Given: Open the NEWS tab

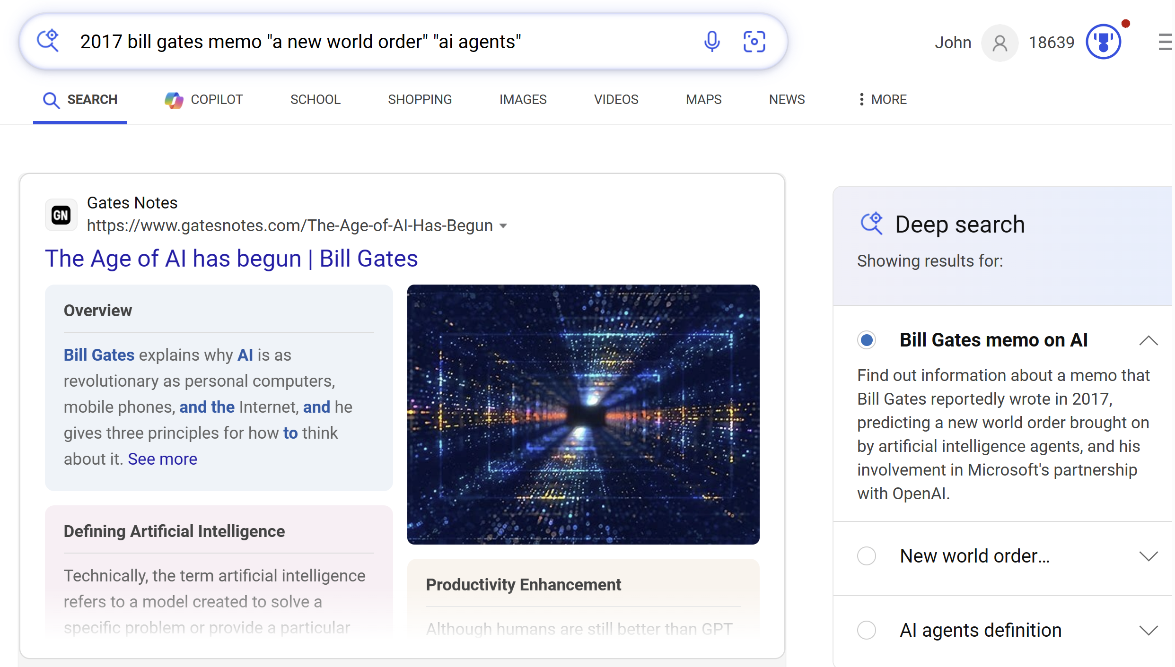Looking at the screenshot, I should pyautogui.click(x=787, y=100).
